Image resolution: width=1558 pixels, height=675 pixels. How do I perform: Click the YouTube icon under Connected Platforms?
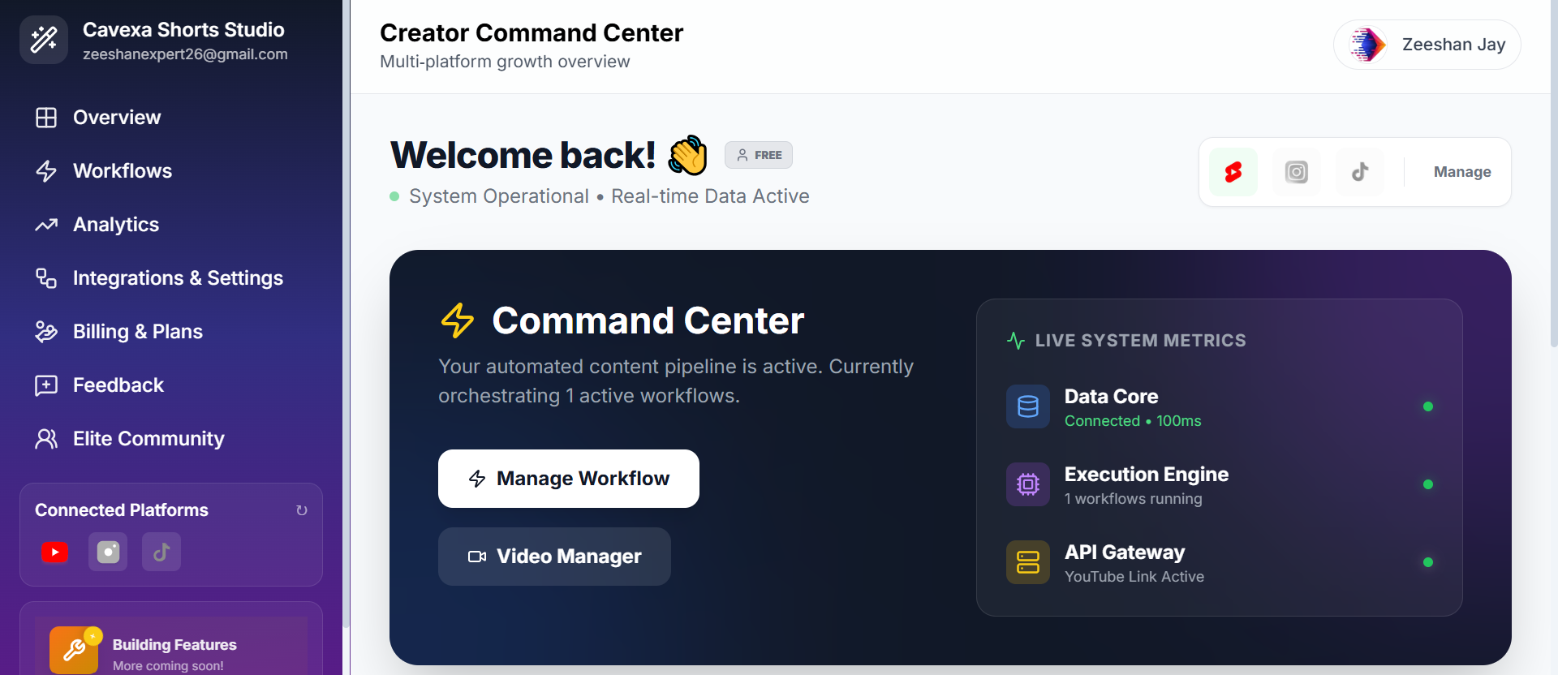tap(54, 552)
